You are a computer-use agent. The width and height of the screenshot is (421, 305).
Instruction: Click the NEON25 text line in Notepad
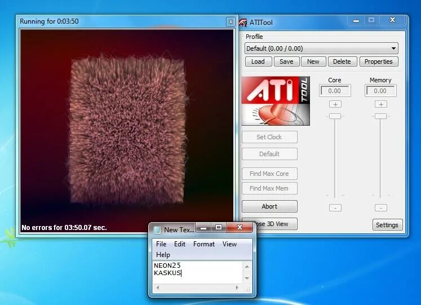coord(167,266)
